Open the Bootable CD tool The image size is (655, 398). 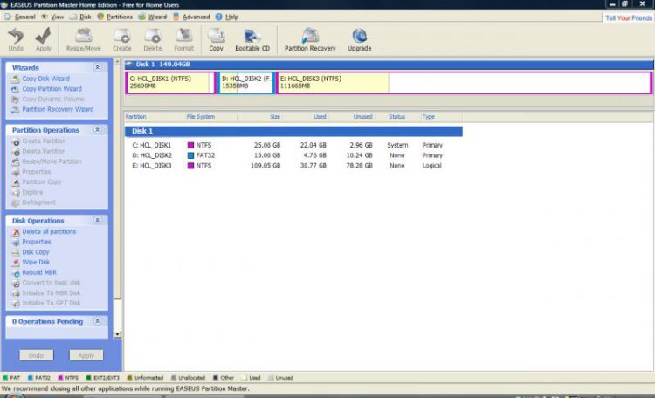(252, 39)
